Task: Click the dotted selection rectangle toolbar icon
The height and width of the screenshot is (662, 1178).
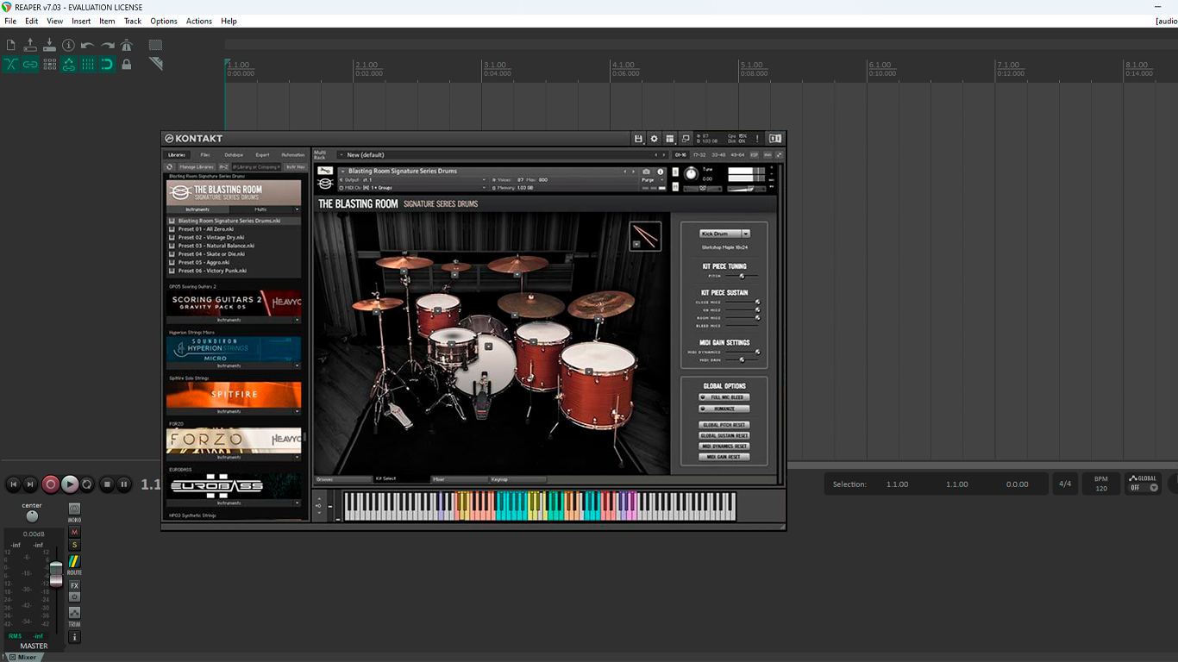Action: coord(155,45)
